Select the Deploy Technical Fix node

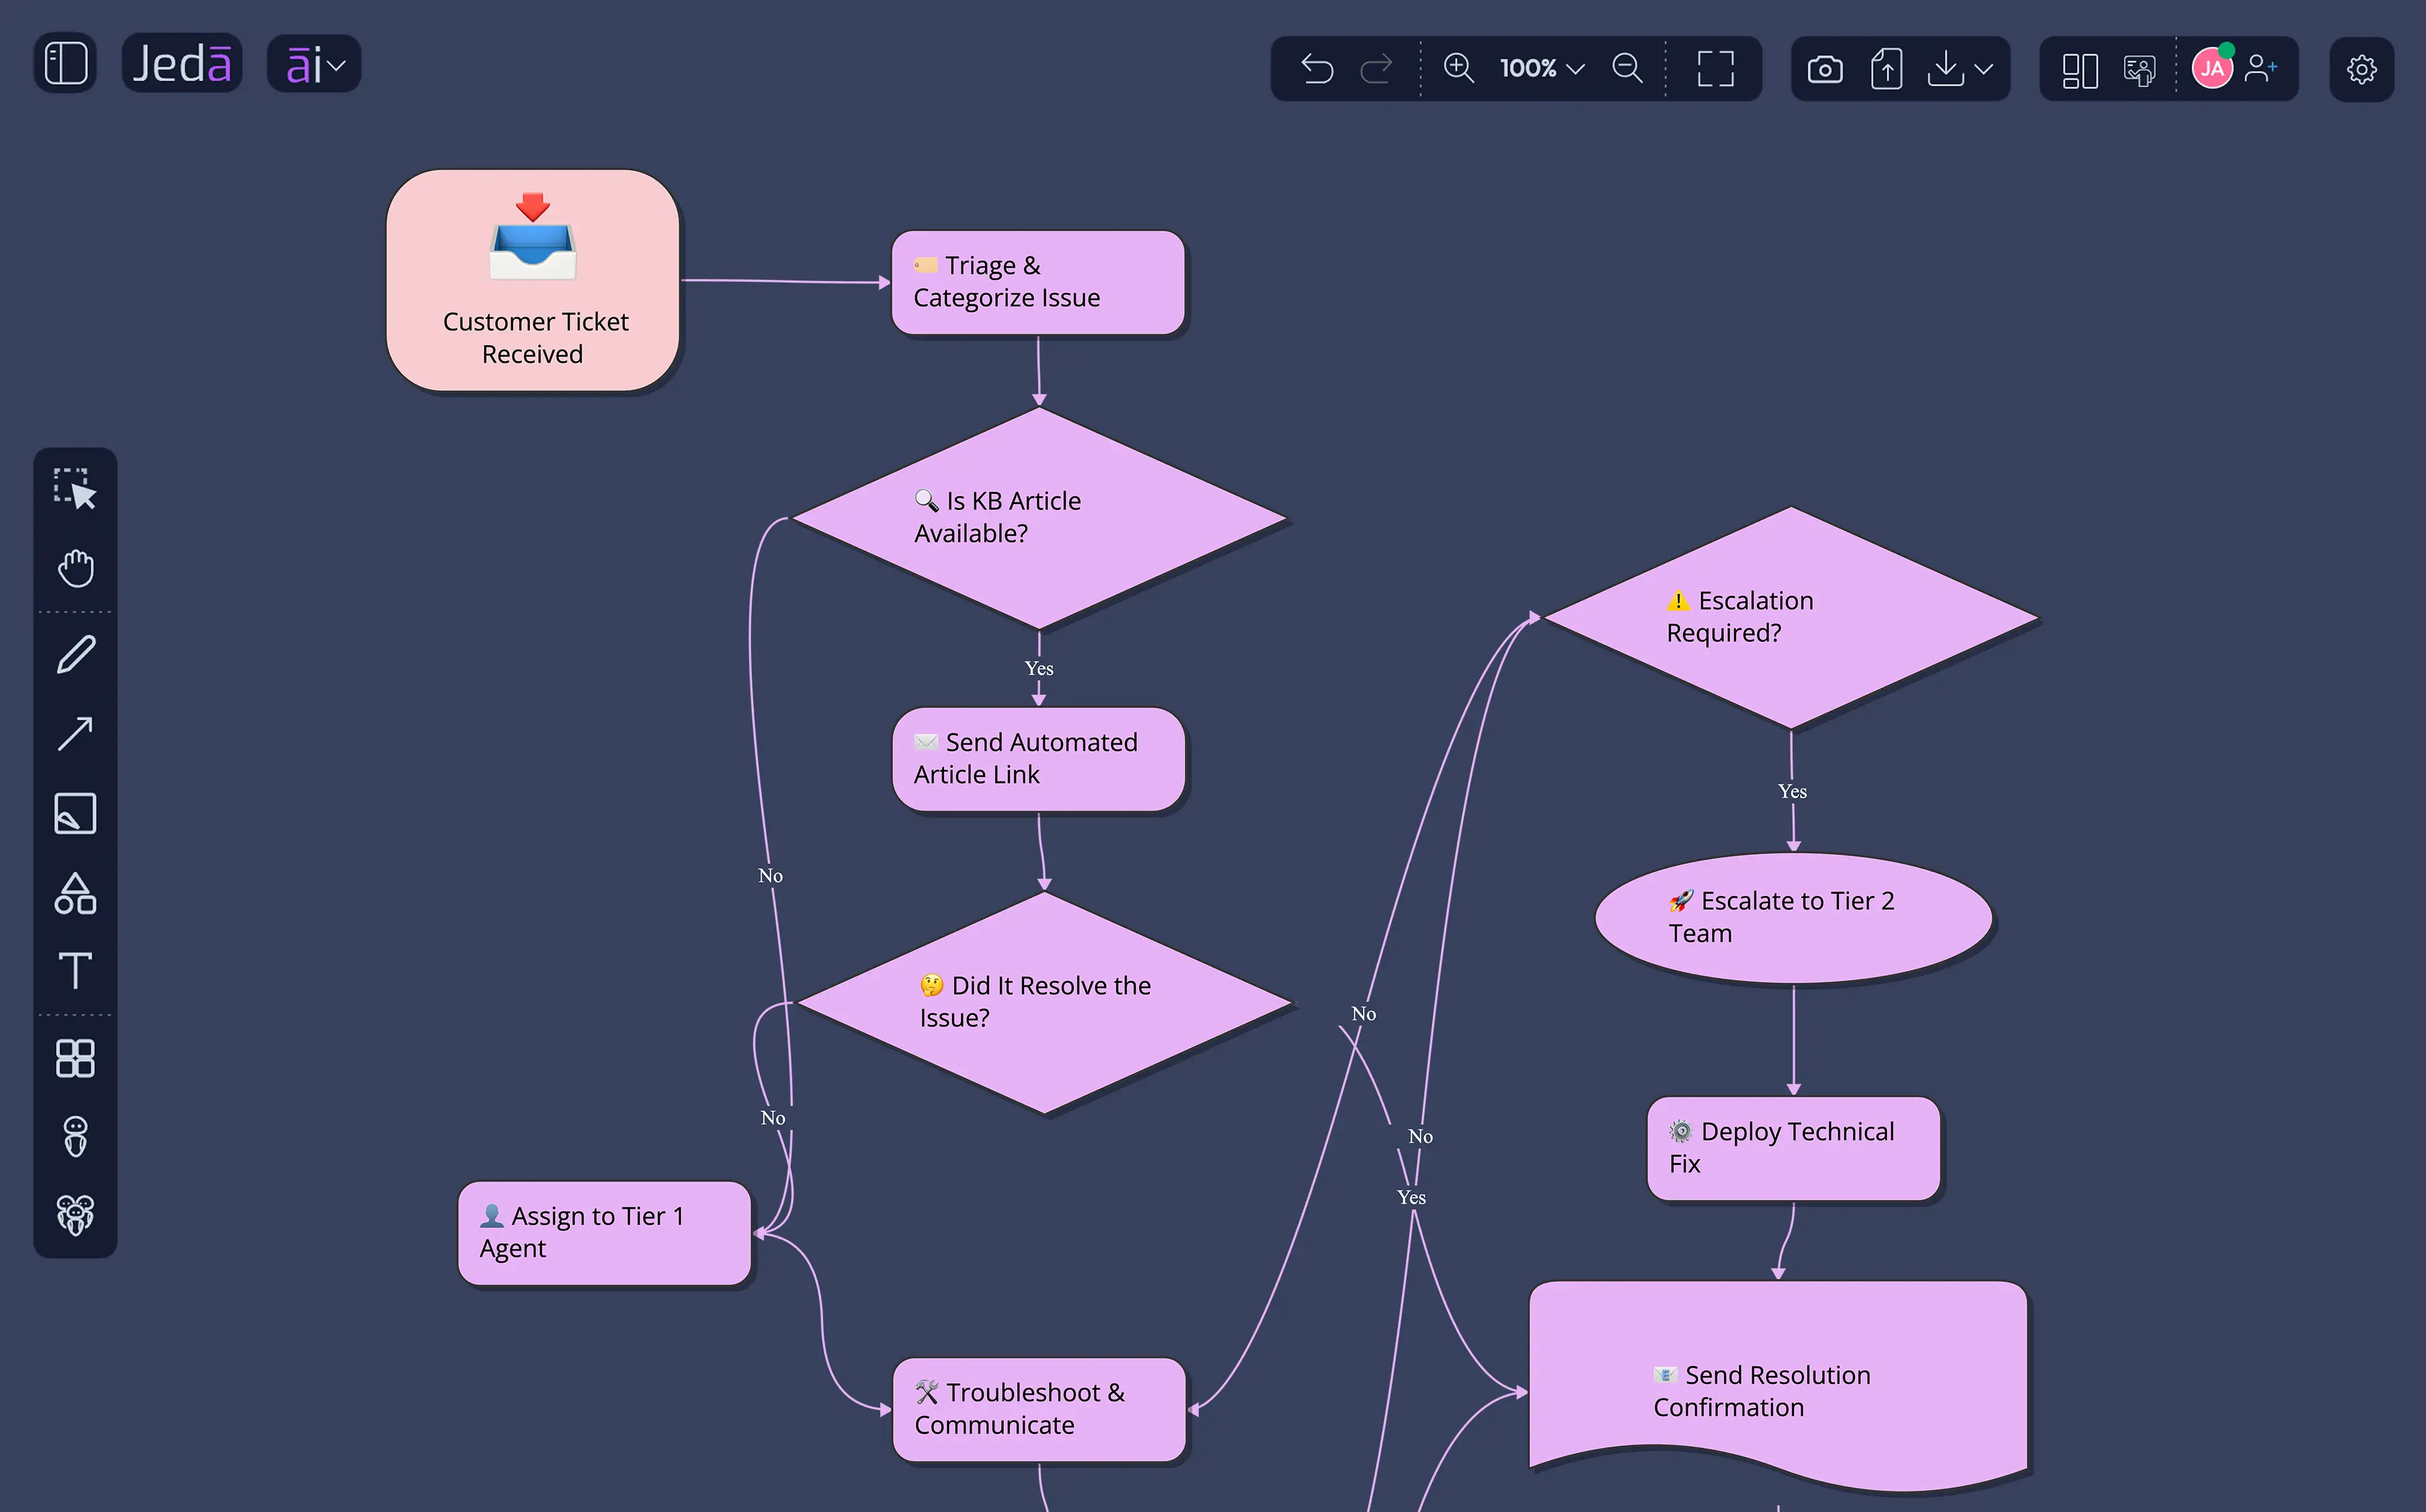(1793, 1148)
